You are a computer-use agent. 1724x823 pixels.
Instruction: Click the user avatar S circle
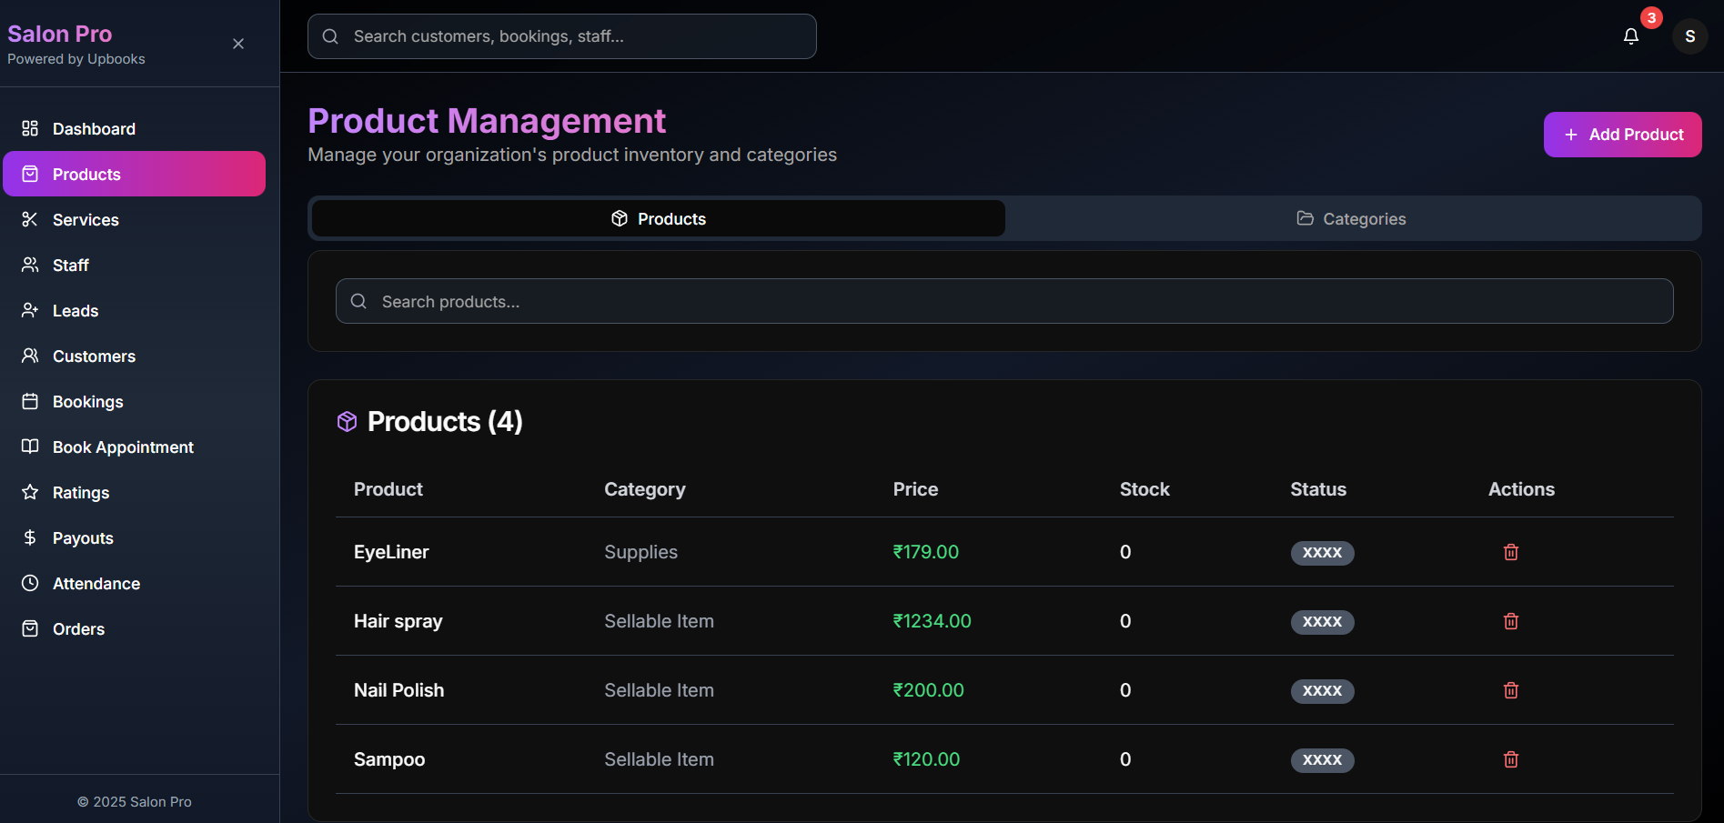tap(1689, 36)
